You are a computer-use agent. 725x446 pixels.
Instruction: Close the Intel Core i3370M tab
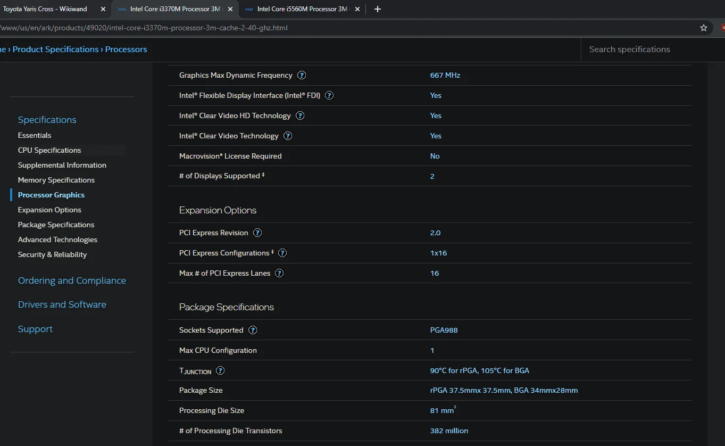231,9
